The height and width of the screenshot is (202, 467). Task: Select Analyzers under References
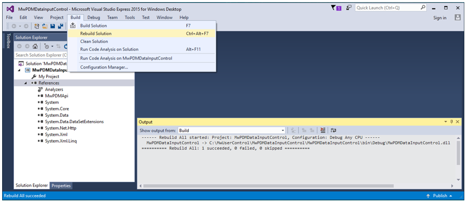54,89
